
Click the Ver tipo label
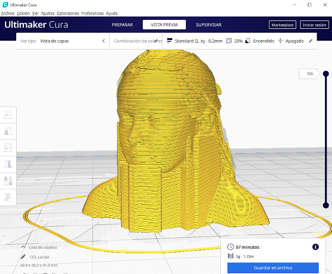[x=28, y=41]
